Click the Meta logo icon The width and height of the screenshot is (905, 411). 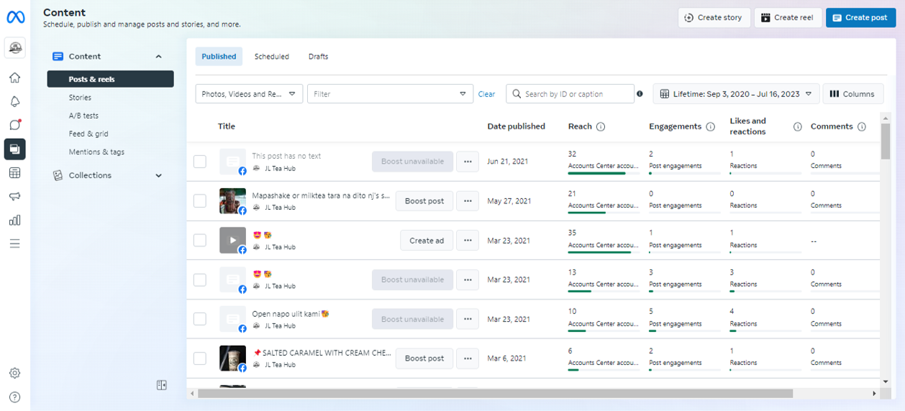click(15, 17)
